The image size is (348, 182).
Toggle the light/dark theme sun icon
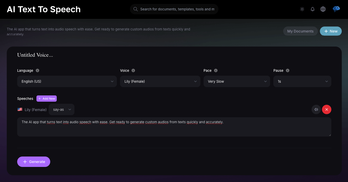pos(302,9)
